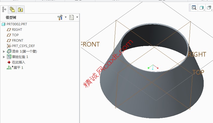Click the RIGHT plane label in viewport
This screenshot has width=213, height=123.
(197, 54)
